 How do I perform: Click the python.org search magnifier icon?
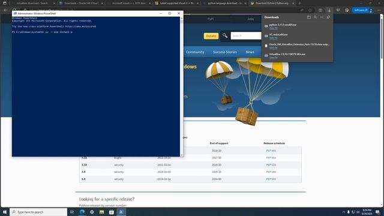[225, 36]
